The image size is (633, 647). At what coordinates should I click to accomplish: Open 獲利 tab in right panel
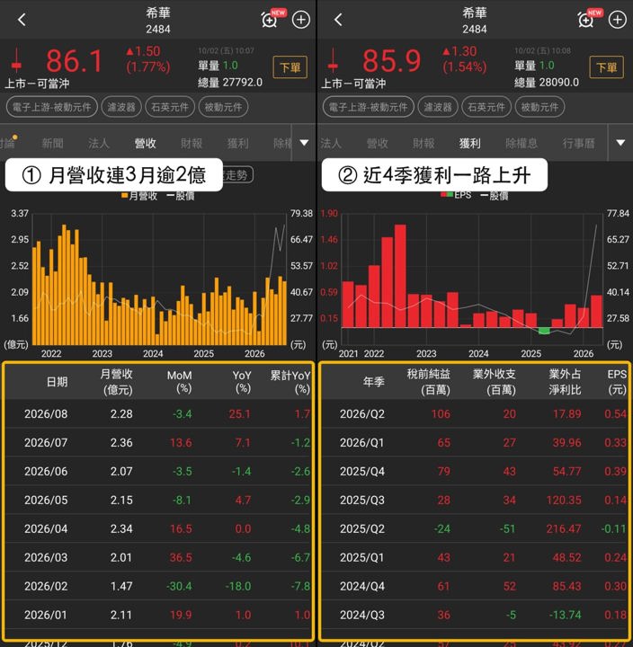click(x=470, y=143)
